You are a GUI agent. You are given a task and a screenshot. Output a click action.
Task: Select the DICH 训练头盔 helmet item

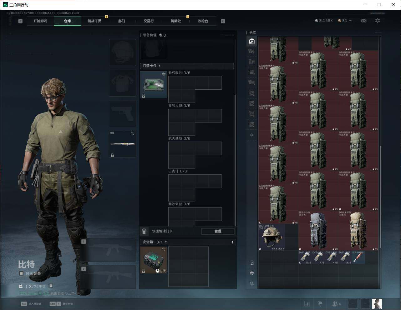point(272,237)
